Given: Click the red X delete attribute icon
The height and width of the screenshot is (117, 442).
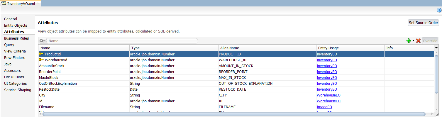Looking at the screenshot, I should 419,41.
